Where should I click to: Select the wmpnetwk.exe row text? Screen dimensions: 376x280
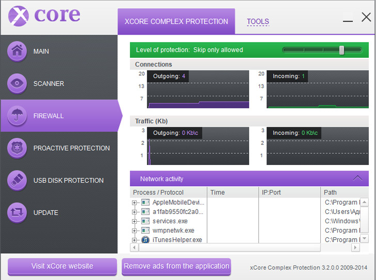[174, 230]
